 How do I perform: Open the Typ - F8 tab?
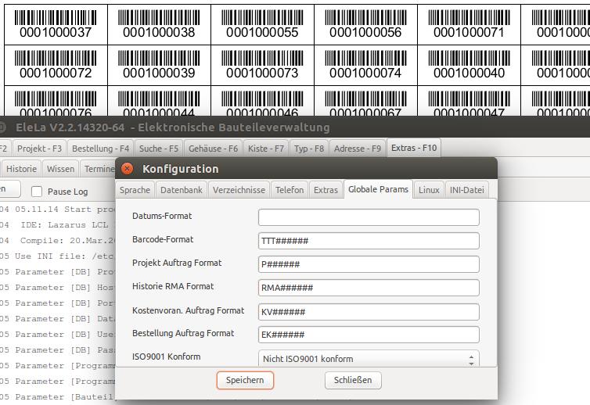point(309,149)
